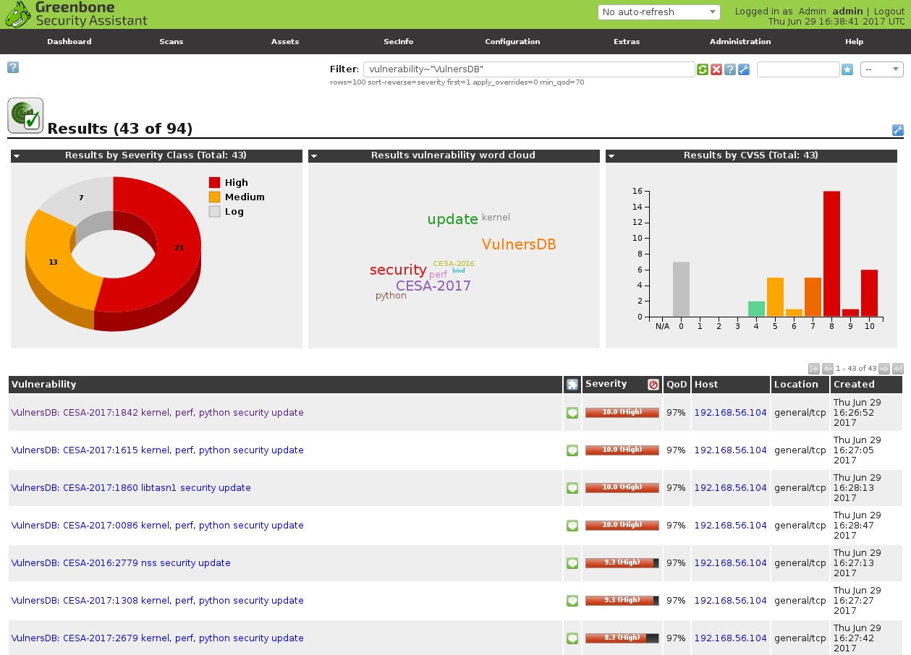The height and width of the screenshot is (655, 911).
Task: Open the edit filter wrench icon
Action: (744, 69)
